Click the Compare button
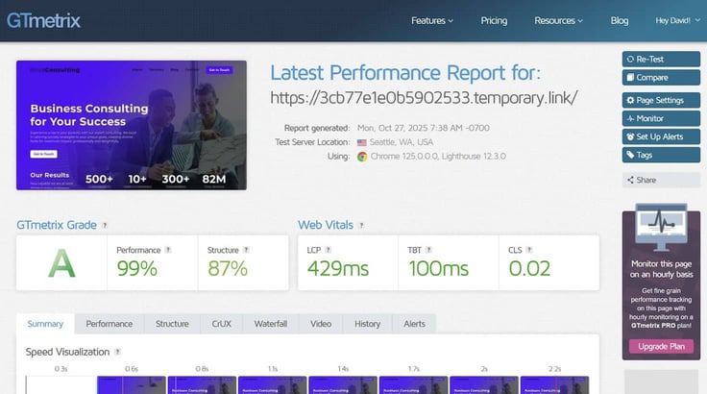Screen dimensions: 707x394 tap(661, 78)
